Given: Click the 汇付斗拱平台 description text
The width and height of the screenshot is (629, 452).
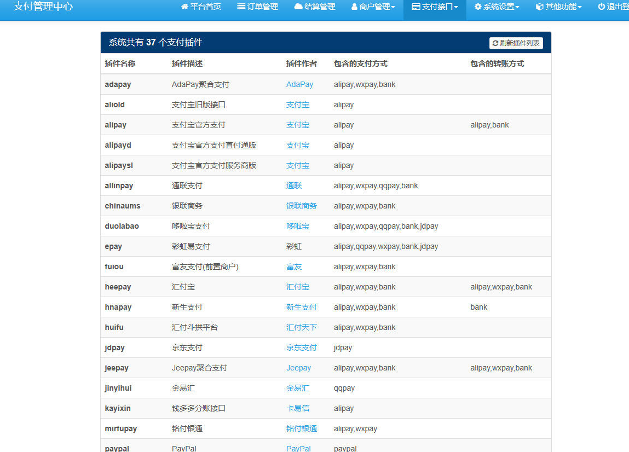Looking at the screenshot, I should point(195,328).
